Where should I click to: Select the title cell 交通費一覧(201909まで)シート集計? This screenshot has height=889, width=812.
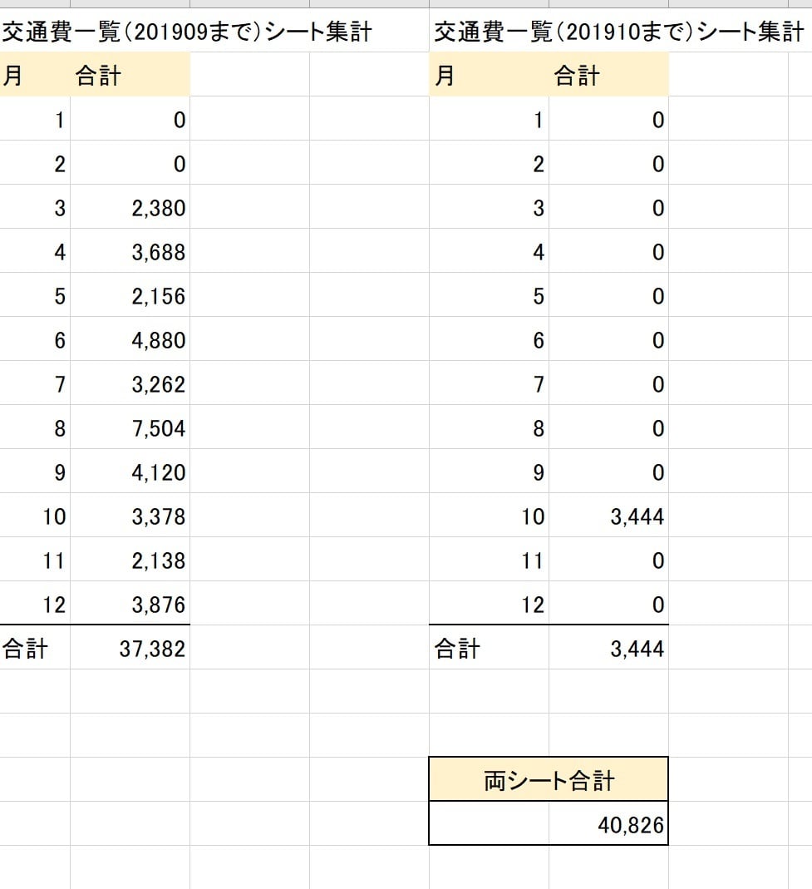coord(187,31)
